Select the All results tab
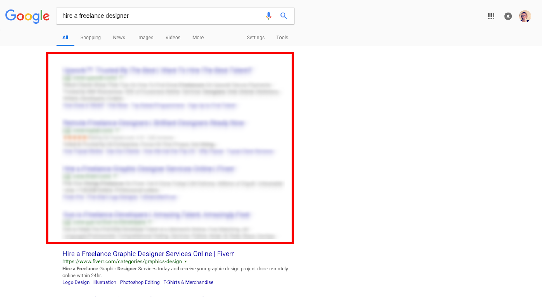The image size is (542, 297). coord(65,37)
